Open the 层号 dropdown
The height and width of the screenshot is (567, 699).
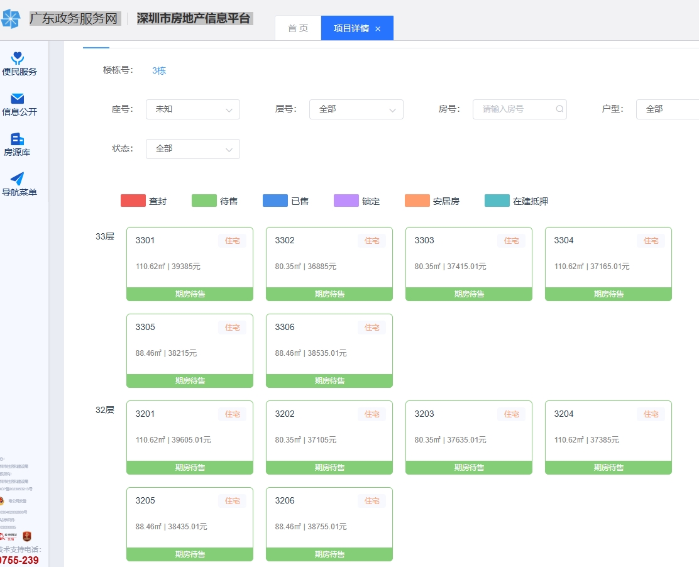point(356,109)
